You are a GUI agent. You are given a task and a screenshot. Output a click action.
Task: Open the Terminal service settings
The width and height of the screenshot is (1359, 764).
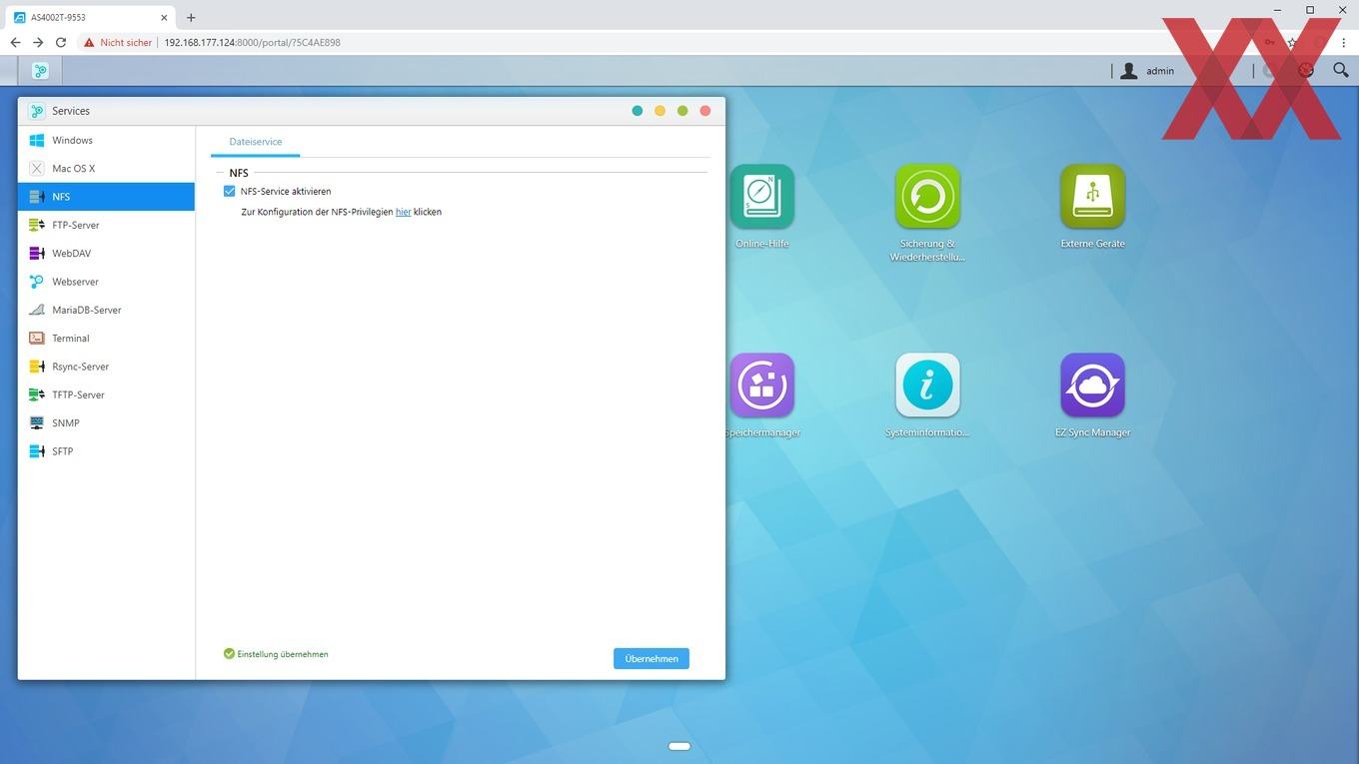(106, 339)
